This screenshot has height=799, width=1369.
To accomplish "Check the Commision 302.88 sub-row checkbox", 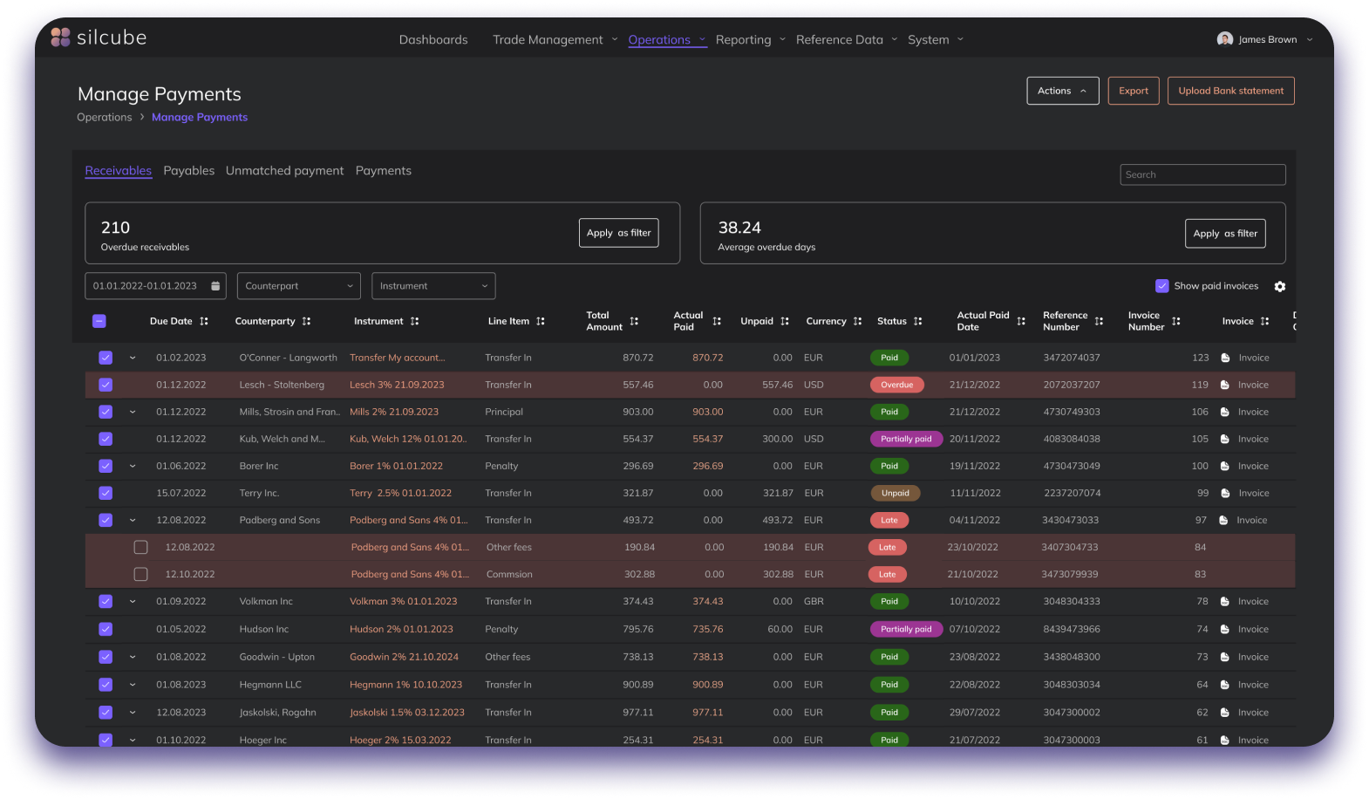I will [x=140, y=574].
